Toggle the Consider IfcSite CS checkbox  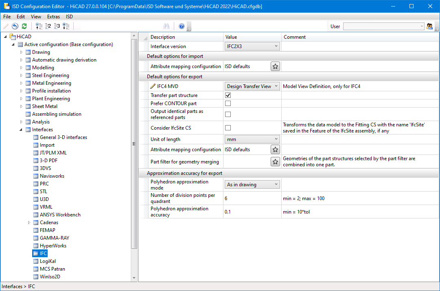click(228, 128)
